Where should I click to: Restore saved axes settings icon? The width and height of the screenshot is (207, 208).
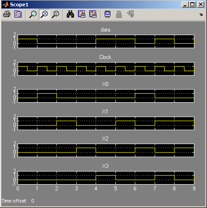pos(93,14)
